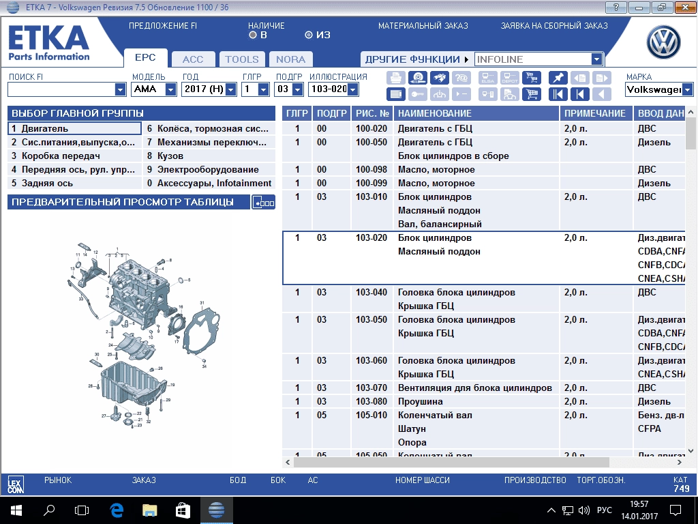The height and width of the screenshot is (524, 698).
Task: Click the horizontal scrollbar under the table
Action: point(451,463)
